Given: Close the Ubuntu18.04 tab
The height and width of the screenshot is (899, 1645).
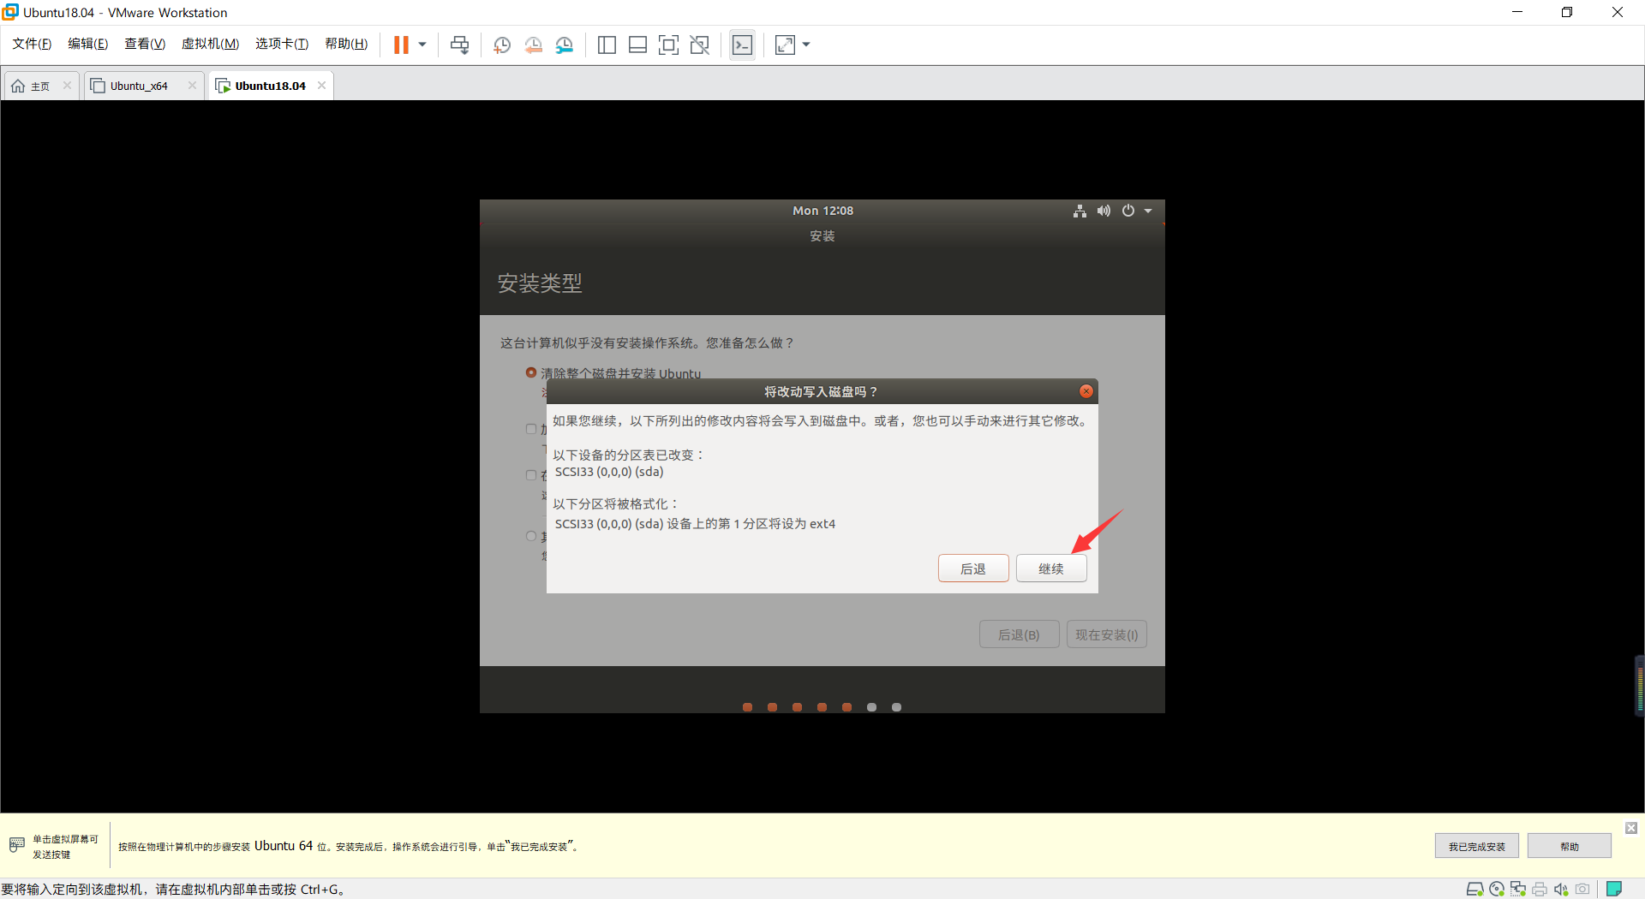Looking at the screenshot, I should click(321, 86).
